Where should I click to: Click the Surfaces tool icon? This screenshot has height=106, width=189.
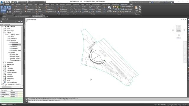point(15,9)
